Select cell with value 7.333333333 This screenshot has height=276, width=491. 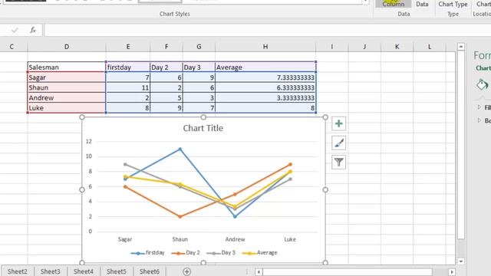click(265, 77)
